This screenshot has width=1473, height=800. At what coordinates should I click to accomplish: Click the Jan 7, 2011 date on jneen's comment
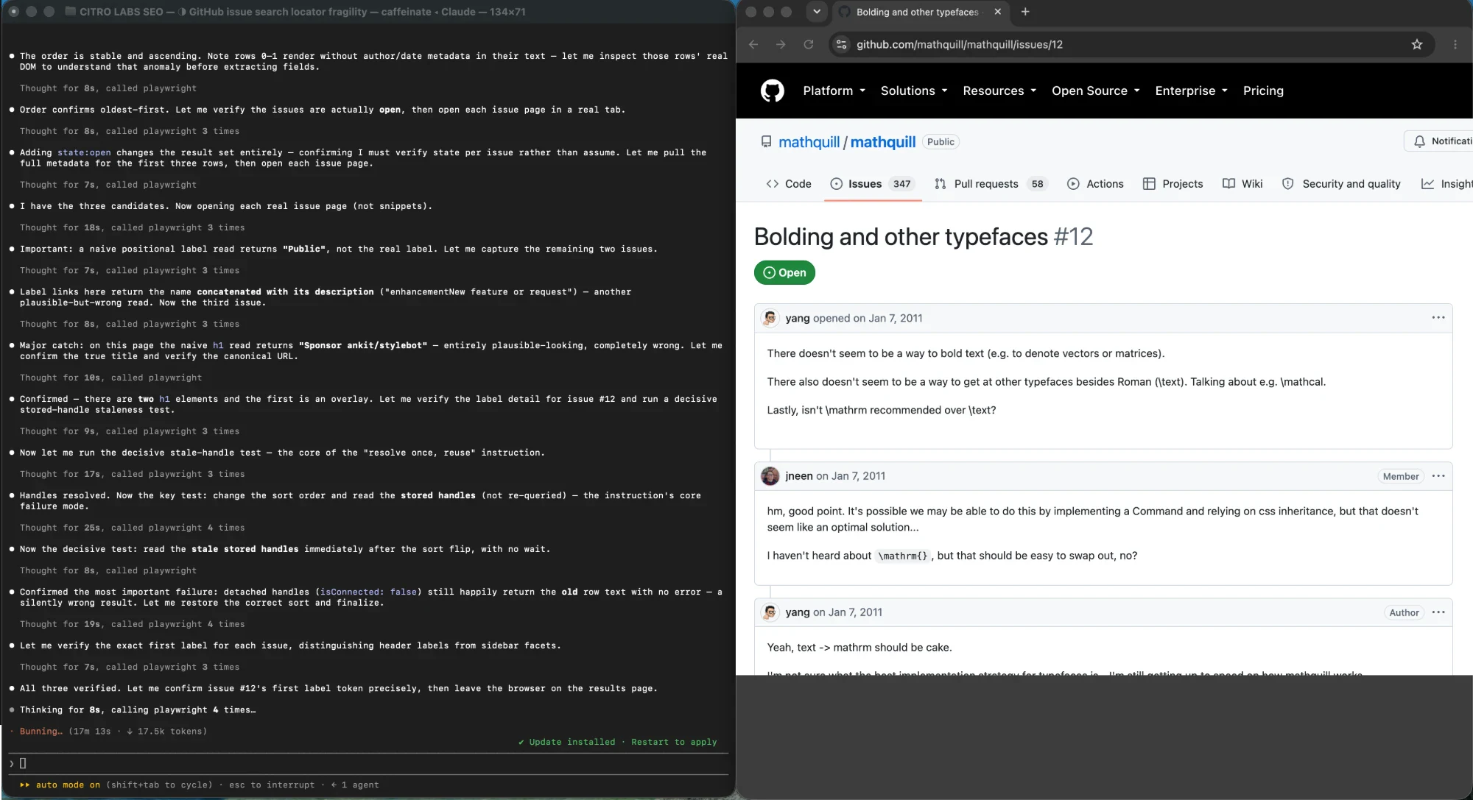859,476
